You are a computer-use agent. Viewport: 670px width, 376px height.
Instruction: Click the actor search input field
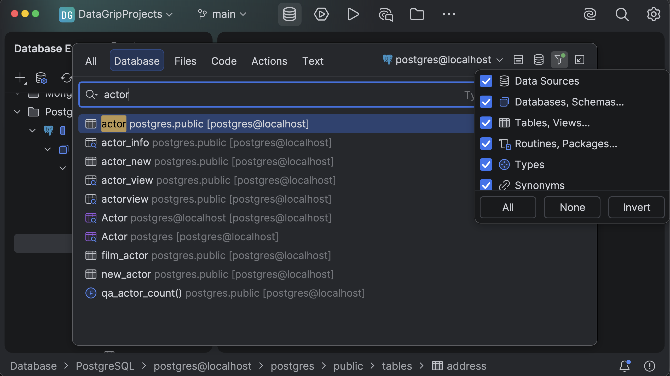click(277, 95)
